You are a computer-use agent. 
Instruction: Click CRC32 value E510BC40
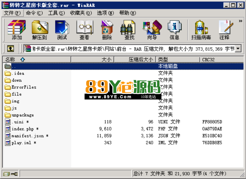(x=212, y=136)
